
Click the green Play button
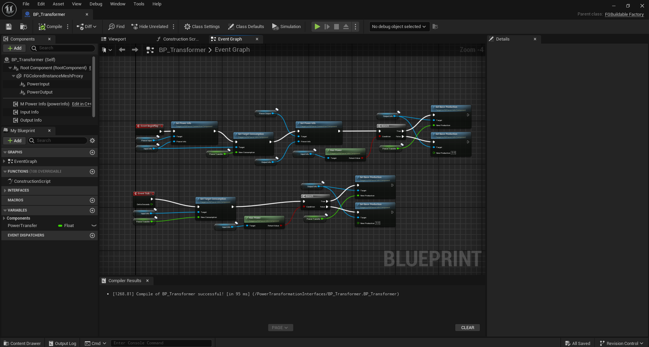tap(317, 27)
